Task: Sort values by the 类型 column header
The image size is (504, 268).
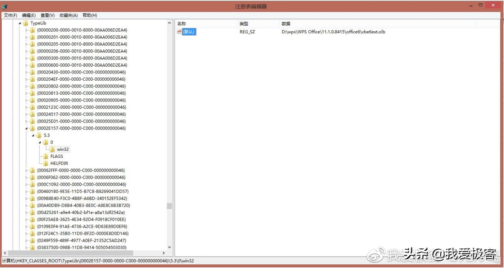Action: pos(258,24)
